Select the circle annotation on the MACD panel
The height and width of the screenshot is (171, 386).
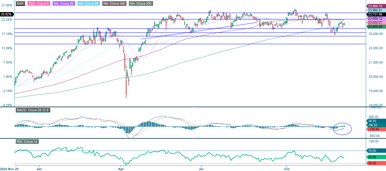[x=343, y=128]
